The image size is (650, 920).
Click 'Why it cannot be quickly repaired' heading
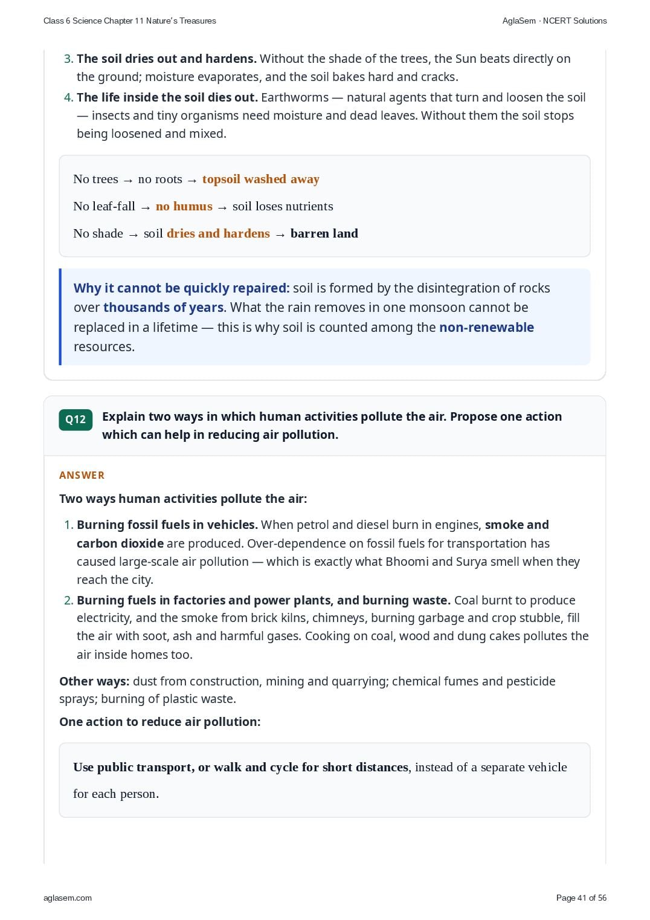click(182, 288)
